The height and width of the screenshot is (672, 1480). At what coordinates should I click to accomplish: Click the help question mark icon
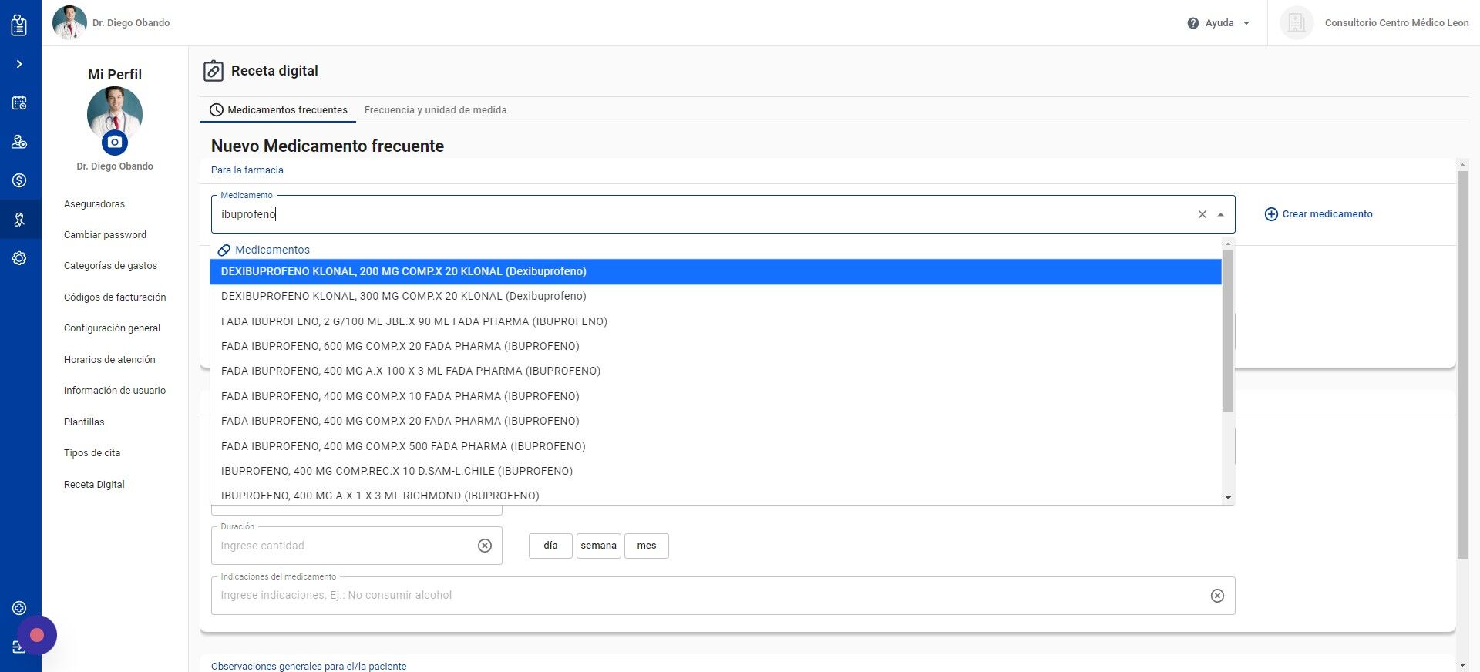1193,23
